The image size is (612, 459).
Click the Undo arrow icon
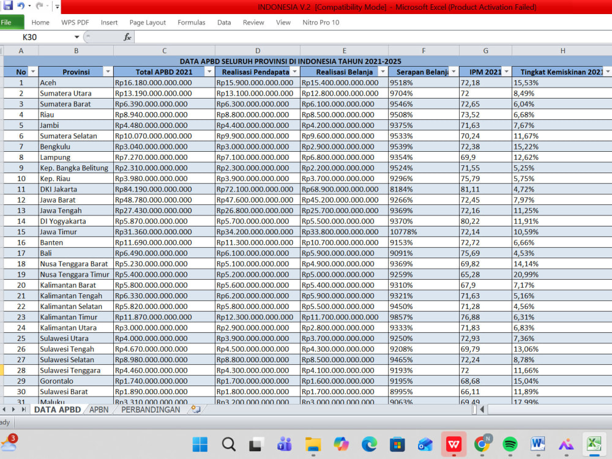[21, 6]
